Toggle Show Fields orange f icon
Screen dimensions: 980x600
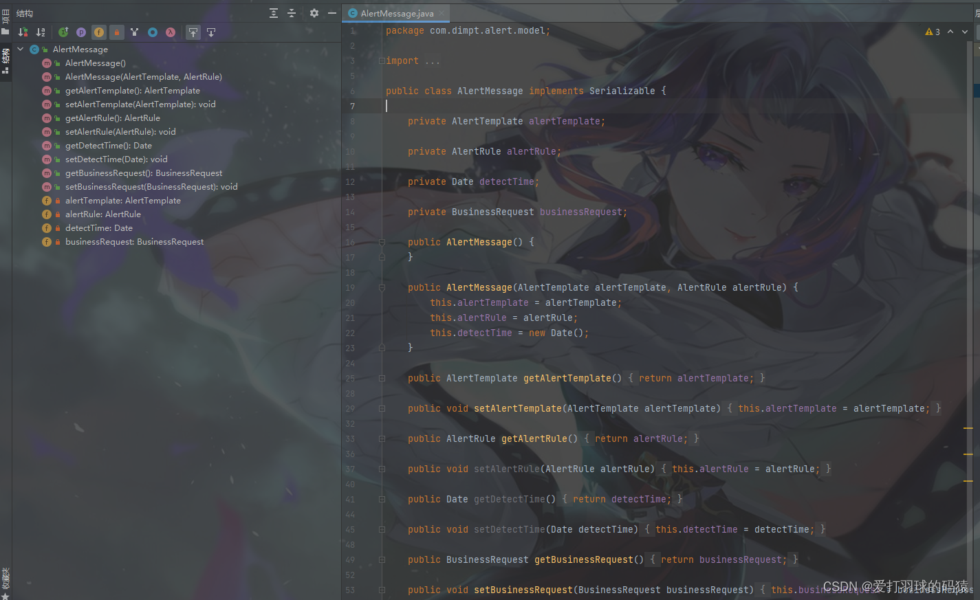tap(99, 32)
